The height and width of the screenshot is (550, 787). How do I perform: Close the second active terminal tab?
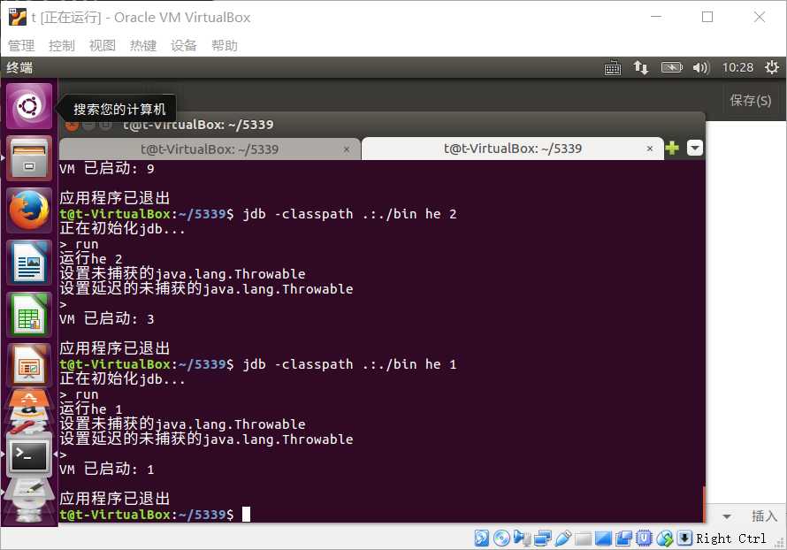click(649, 149)
